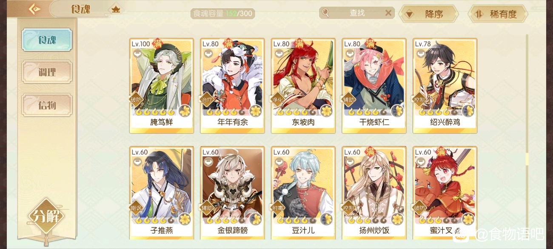Tap the flower badge on 腌笃鲜 card
The image size is (553, 249).
pyautogui.click(x=184, y=111)
